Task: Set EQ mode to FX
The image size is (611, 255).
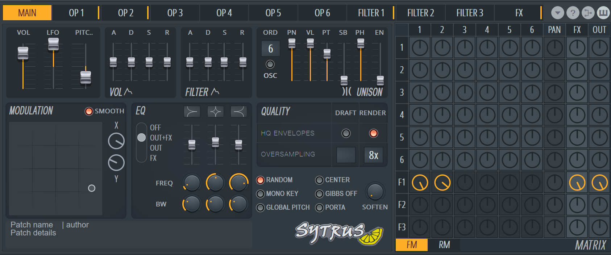Action: coord(153,158)
